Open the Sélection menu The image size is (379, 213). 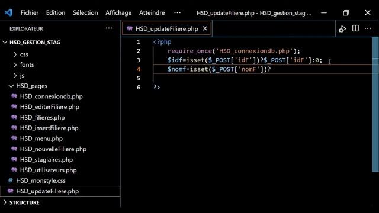(85, 13)
